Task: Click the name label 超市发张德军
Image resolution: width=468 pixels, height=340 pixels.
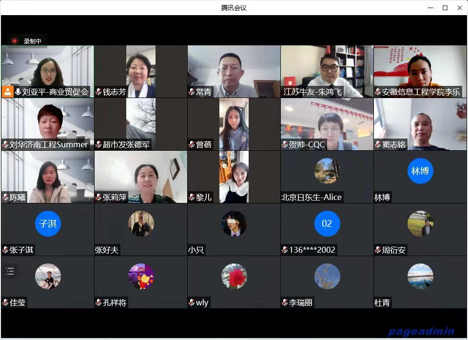Action: (126, 144)
